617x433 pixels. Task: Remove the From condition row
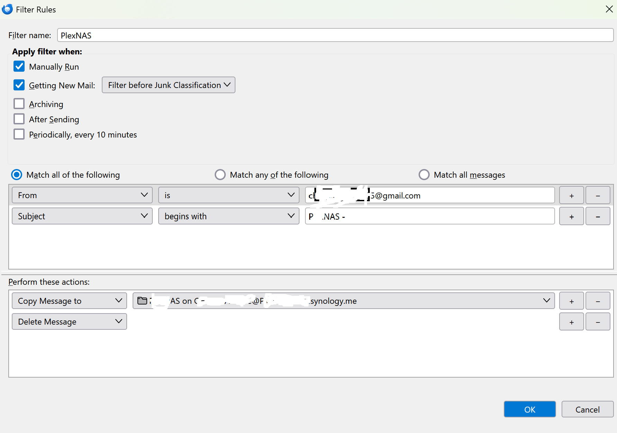(x=598, y=195)
